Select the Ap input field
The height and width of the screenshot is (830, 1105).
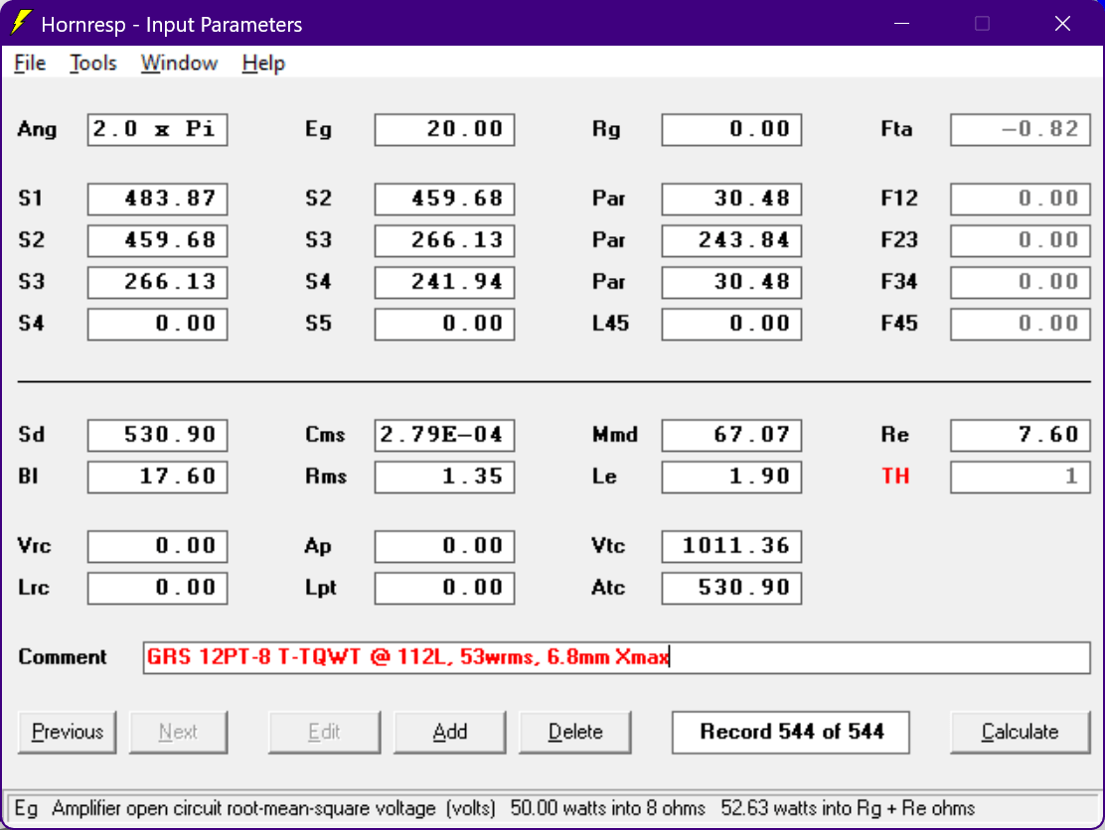(x=444, y=546)
